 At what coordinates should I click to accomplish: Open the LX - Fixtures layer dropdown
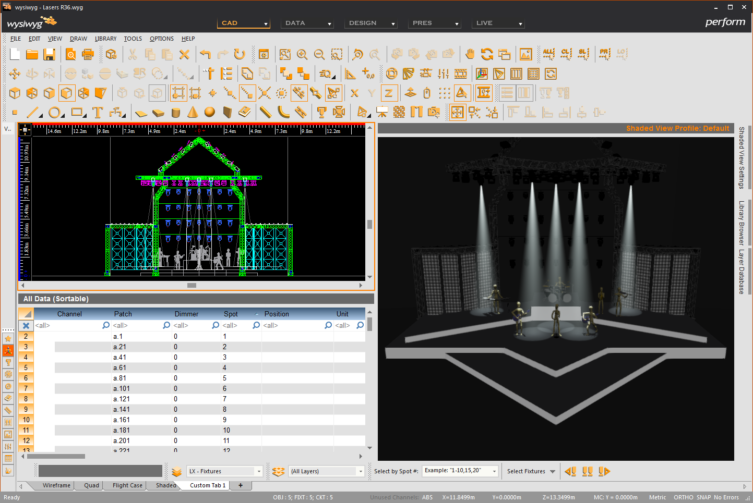tap(224, 471)
